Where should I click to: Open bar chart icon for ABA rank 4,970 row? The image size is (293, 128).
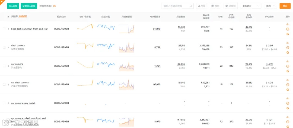point(288,117)
